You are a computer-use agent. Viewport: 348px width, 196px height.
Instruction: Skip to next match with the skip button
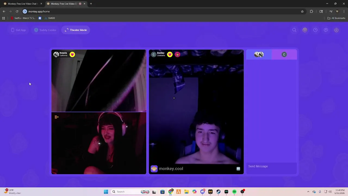tap(238, 169)
